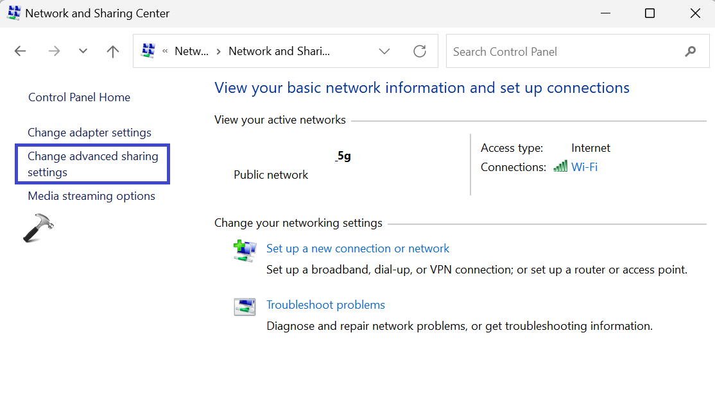Viewport: 715px width, 408px height.
Task: Click the magnifier icon in search box
Action: click(x=691, y=51)
